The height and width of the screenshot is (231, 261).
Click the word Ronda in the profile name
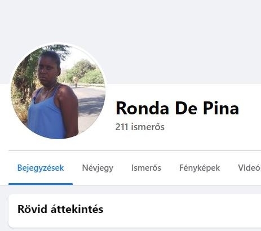(x=142, y=108)
